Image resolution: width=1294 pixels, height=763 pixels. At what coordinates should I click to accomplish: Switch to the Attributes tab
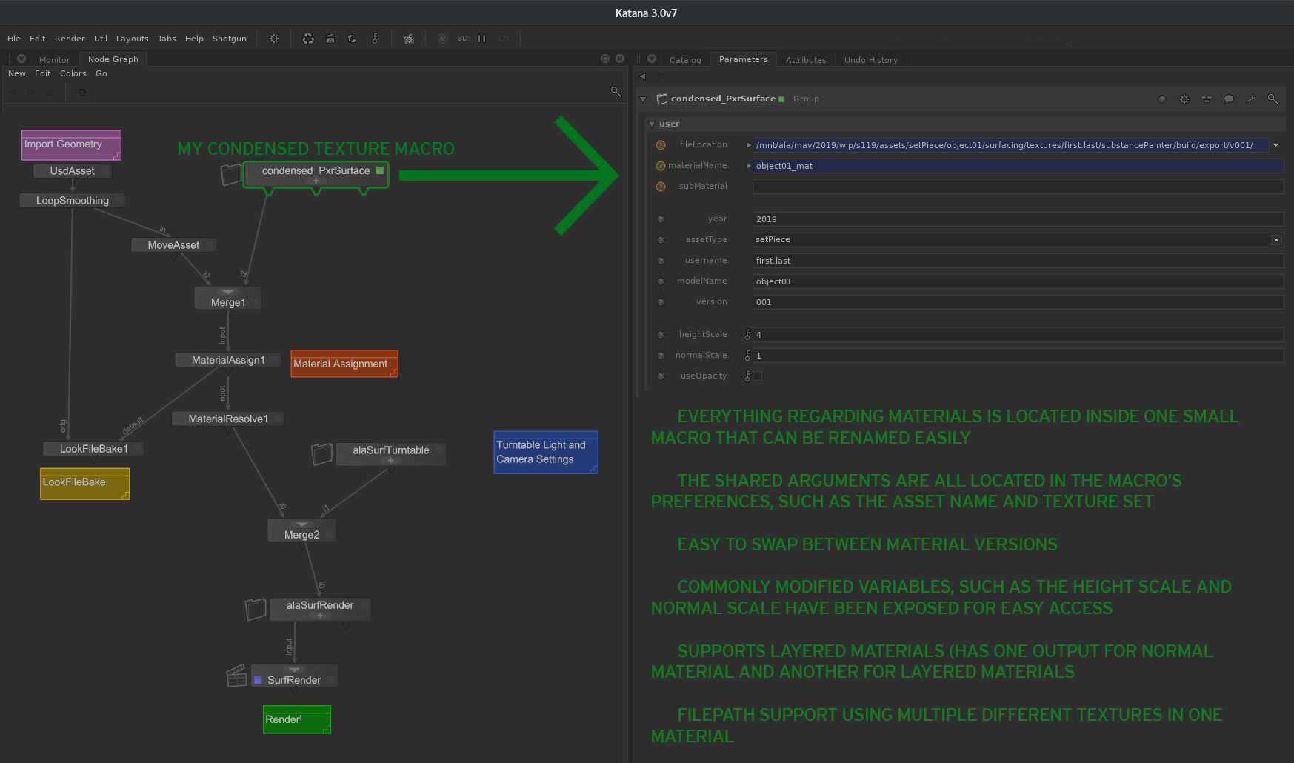click(x=805, y=60)
